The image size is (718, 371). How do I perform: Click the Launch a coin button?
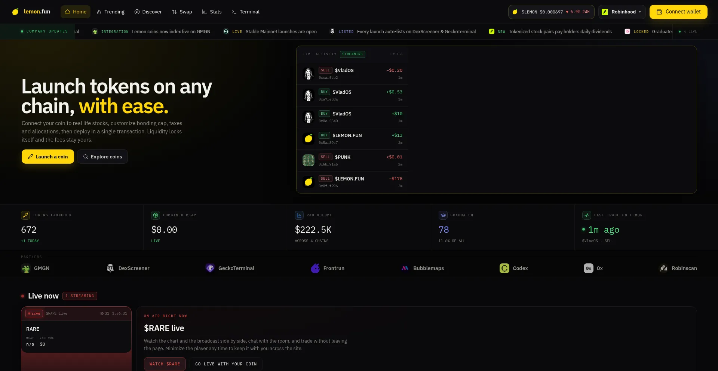point(48,157)
